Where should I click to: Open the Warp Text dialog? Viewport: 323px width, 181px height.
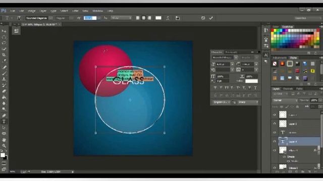coord(168,18)
